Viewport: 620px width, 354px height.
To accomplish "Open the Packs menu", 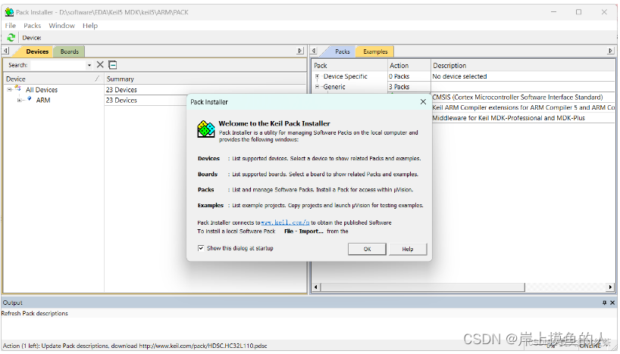I will point(32,26).
